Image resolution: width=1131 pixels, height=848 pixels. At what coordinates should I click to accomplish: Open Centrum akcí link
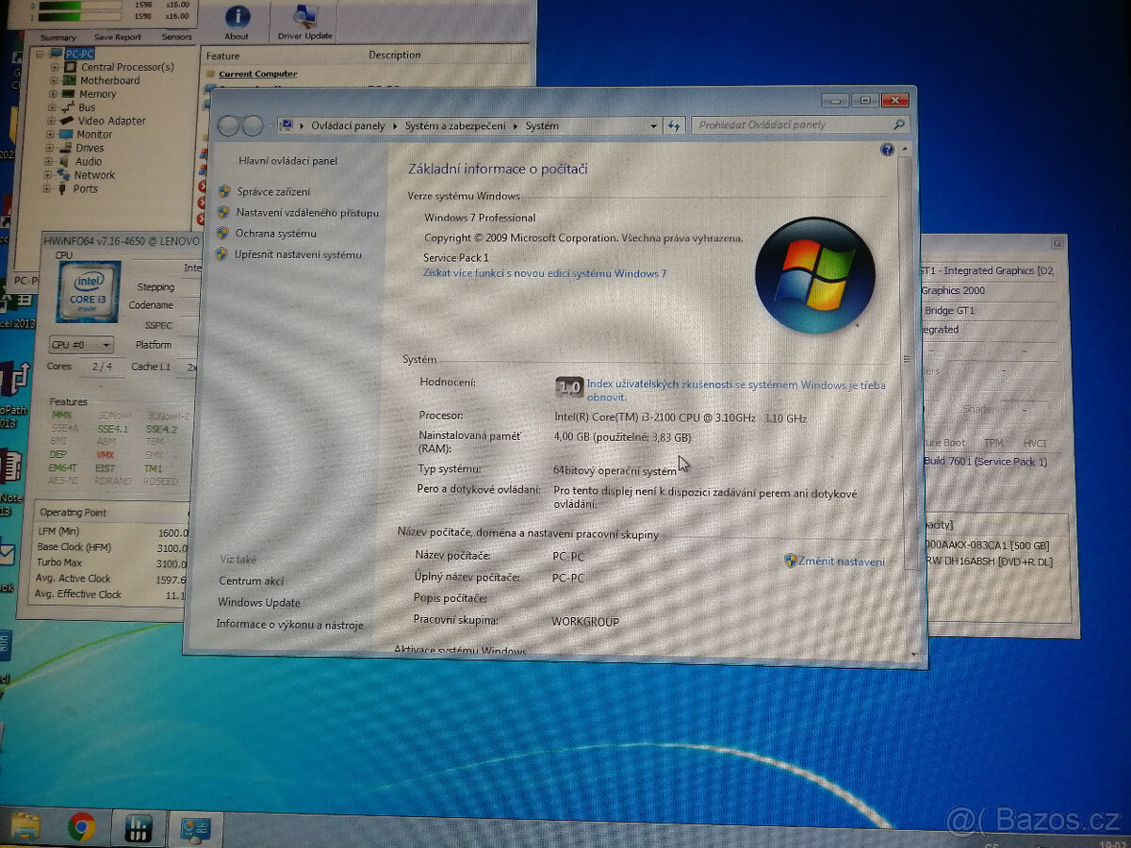click(252, 581)
